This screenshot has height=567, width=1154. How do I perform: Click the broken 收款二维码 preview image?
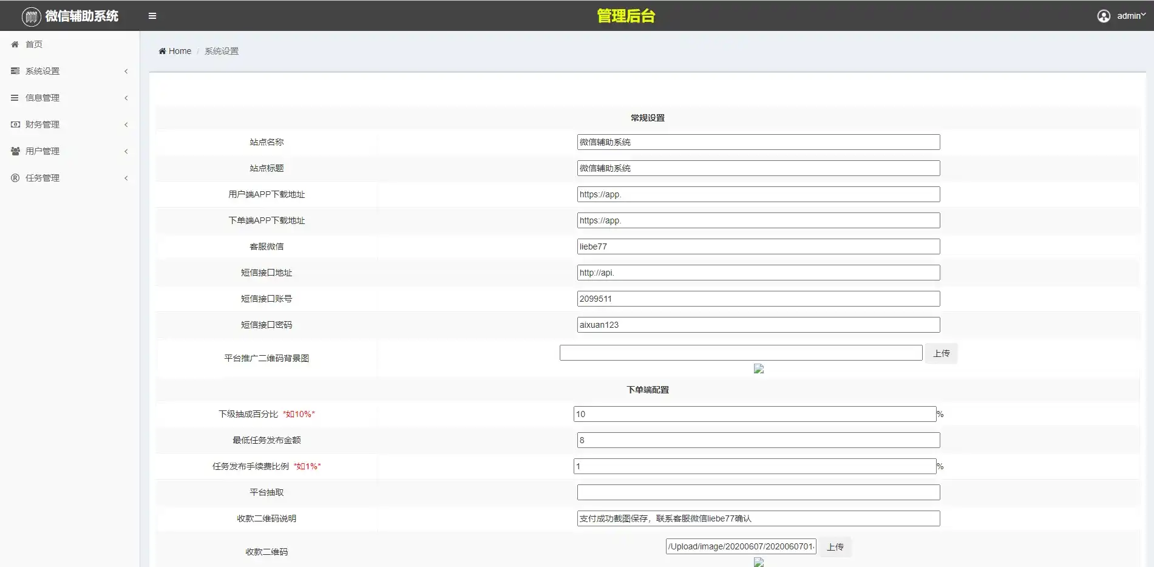(x=759, y=562)
